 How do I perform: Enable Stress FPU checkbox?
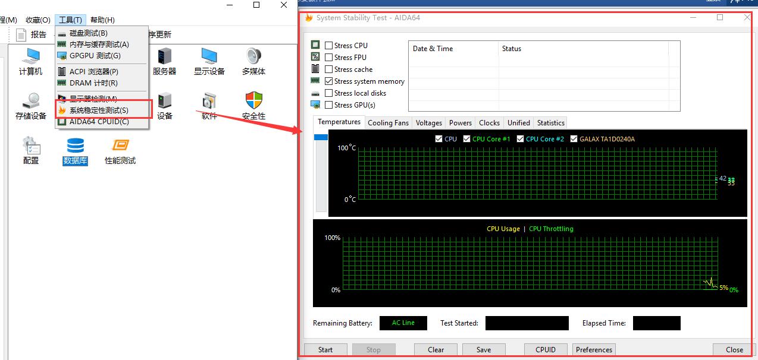coord(329,57)
